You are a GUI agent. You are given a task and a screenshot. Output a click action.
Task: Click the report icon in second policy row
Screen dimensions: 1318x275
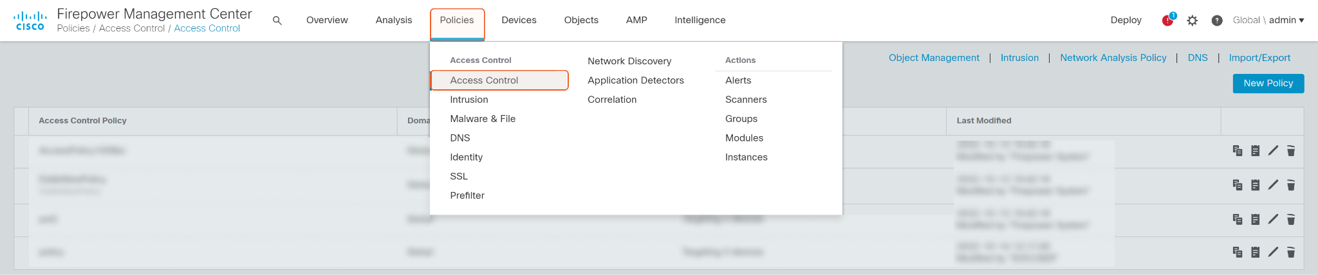click(x=1255, y=185)
